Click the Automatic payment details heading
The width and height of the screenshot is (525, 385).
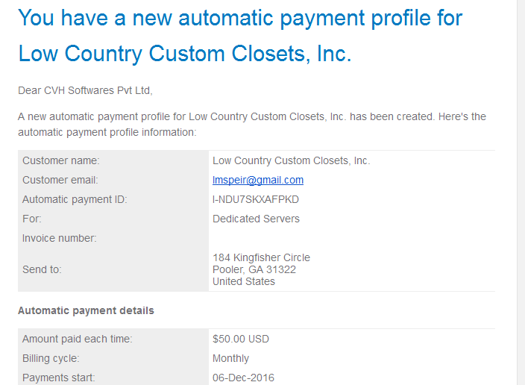86,310
